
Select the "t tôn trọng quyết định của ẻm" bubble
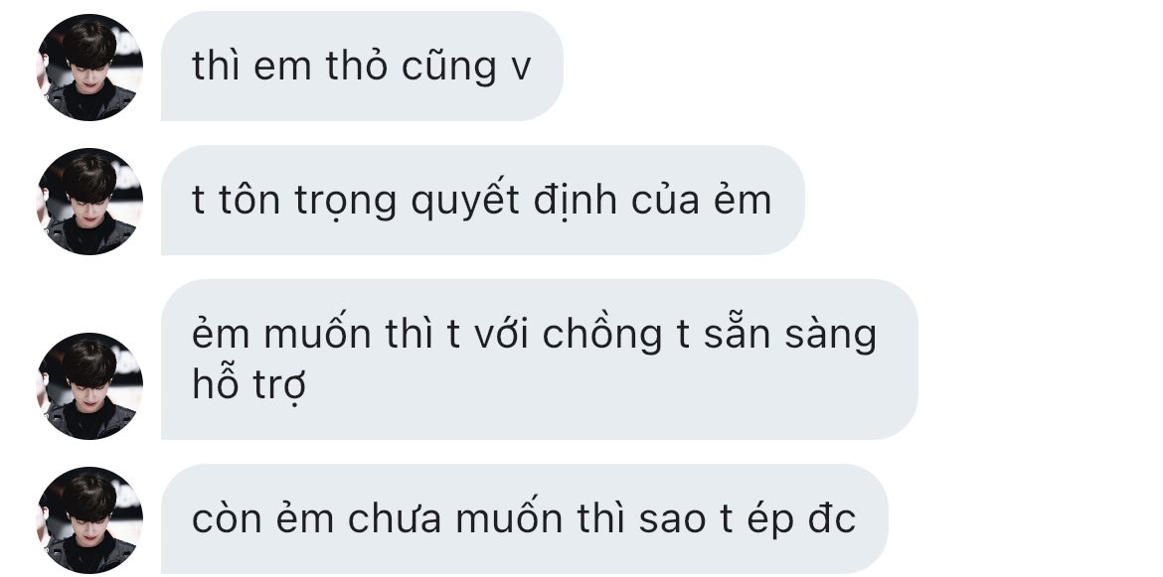click(x=483, y=200)
